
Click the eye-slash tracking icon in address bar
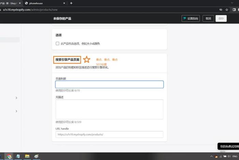[x=221, y=10]
